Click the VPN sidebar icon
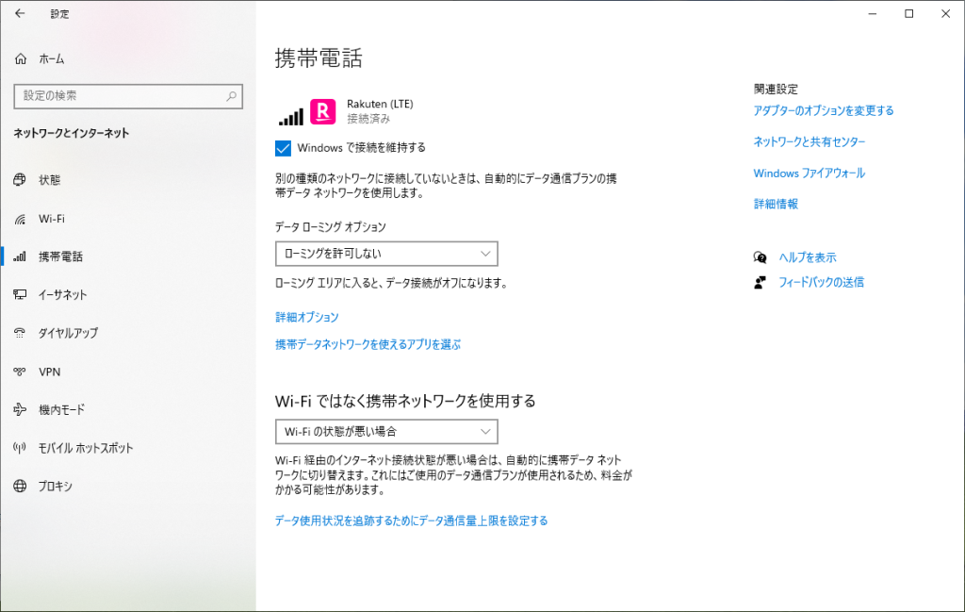Screen dimensions: 965x612 [20, 372]
